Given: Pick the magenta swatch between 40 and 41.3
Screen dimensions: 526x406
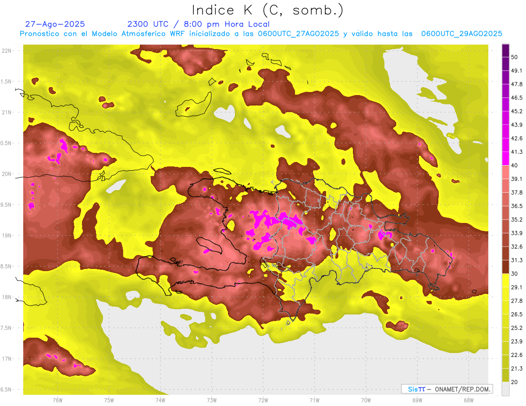Looking at the screenshot, I should 505,159.
